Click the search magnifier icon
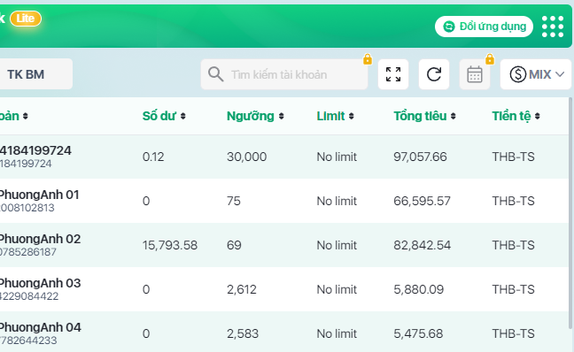Image resolution: width=574 pixels, height=352 pixels. click(x=215, y=74)
